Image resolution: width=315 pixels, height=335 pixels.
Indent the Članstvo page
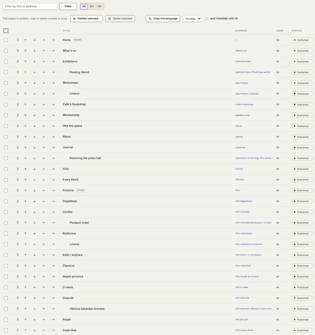point(53,266)
